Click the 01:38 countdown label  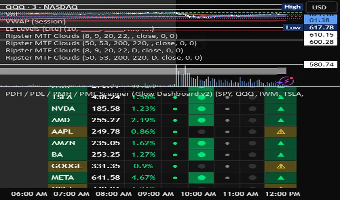pyautogui.click(x=320, y=20)
